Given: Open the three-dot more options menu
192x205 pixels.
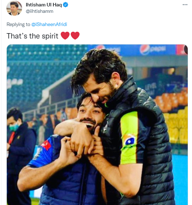Looking at the screenshot, I should coord(185,5).
